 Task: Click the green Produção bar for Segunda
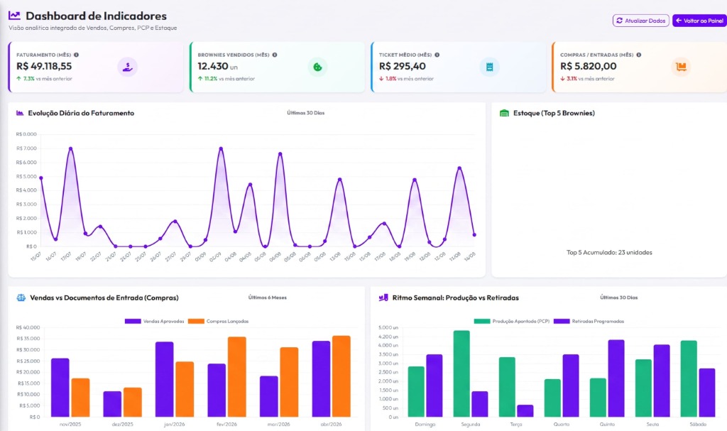tap(461, 373)
